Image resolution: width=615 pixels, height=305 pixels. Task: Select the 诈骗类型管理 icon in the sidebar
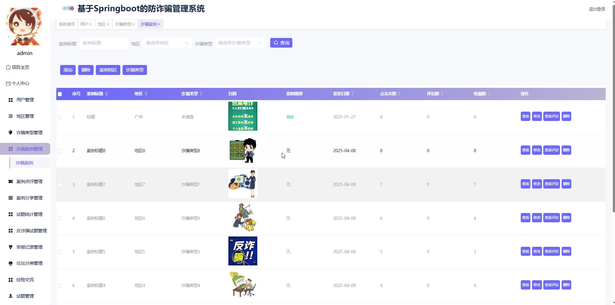(x=10, y=133)
